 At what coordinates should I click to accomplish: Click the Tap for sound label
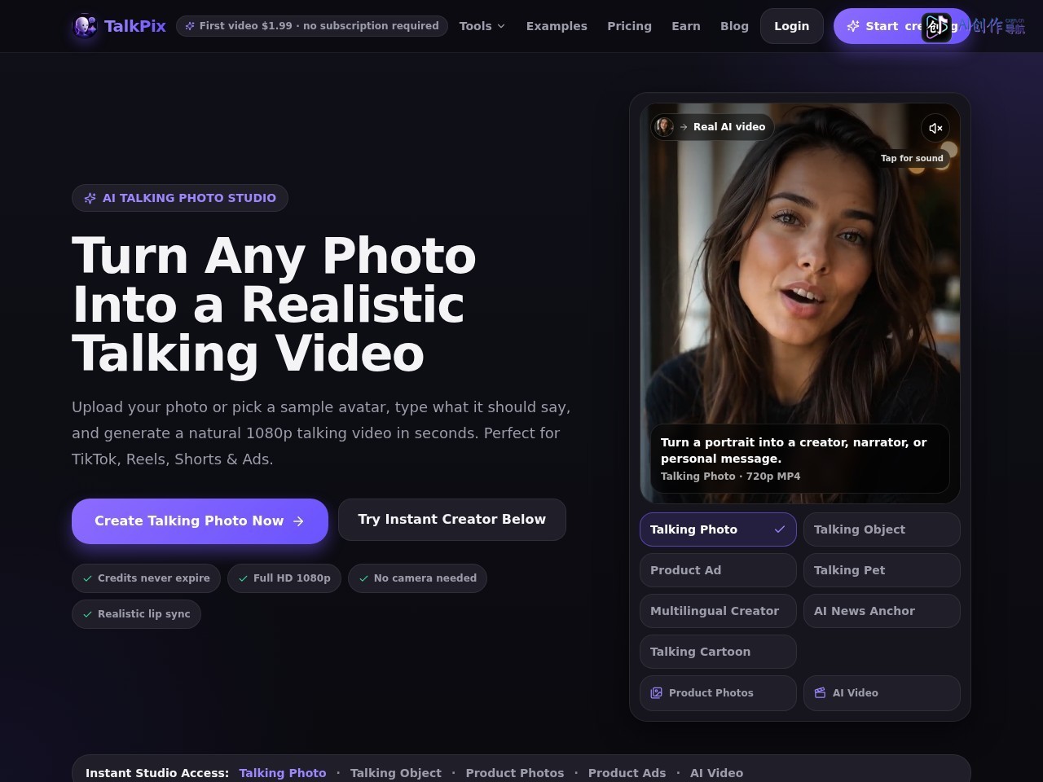(x=912, y=158)
